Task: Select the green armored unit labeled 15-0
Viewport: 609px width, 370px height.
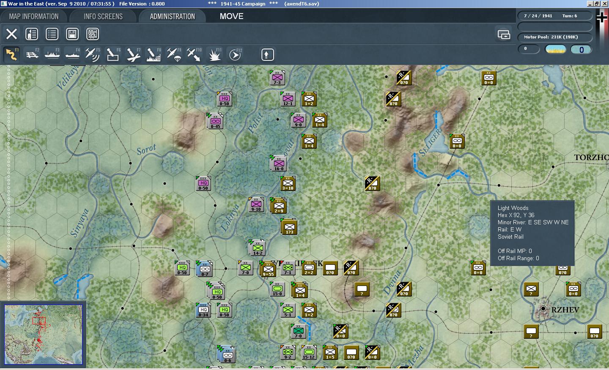Action: (277, 289)
